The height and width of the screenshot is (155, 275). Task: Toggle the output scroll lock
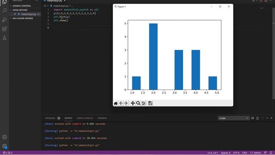pyautogui.click(x=257, y=118)
